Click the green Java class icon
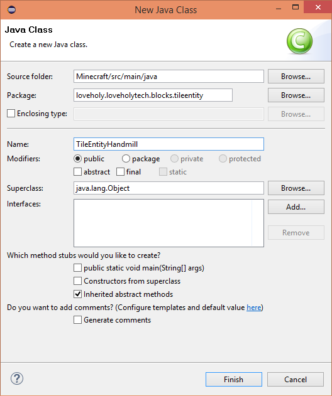The height and width of the screenshot is (396, 332). 299,41
